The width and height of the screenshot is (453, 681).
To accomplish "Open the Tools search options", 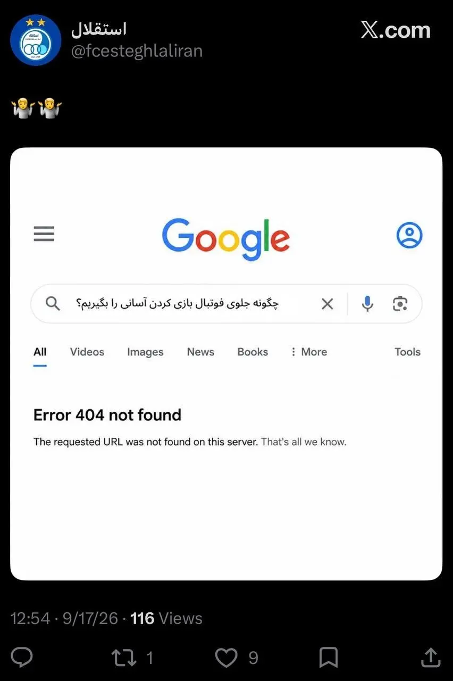I will [407, 352].
